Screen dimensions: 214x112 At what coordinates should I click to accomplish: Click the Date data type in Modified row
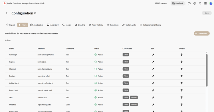68,105
